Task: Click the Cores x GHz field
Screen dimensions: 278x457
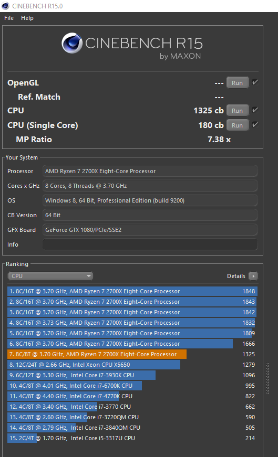Action: (150, 186)
